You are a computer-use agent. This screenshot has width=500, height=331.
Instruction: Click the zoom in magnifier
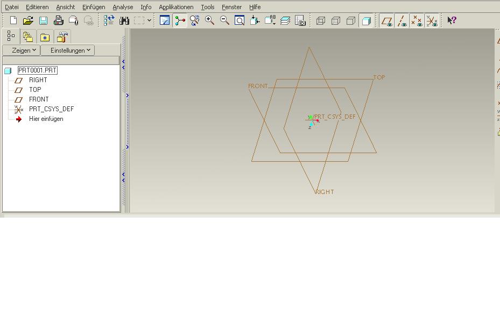point(209,20)
